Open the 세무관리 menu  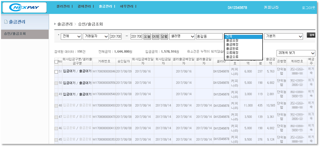point(127,6)
